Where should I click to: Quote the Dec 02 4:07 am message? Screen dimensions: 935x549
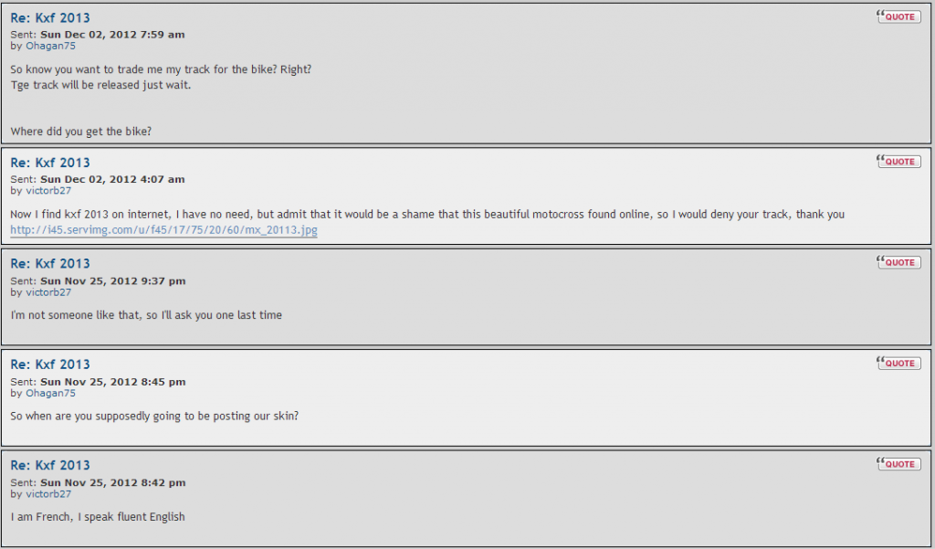click(x=898, y=161)
